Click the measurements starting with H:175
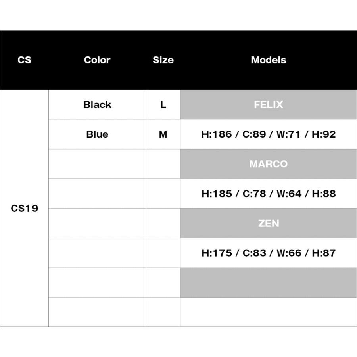 click(x=269, y=253)
